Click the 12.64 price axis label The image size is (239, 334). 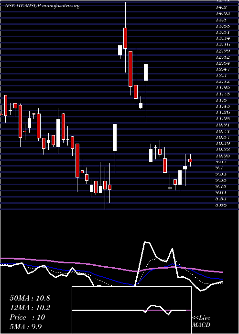[223, 63]
